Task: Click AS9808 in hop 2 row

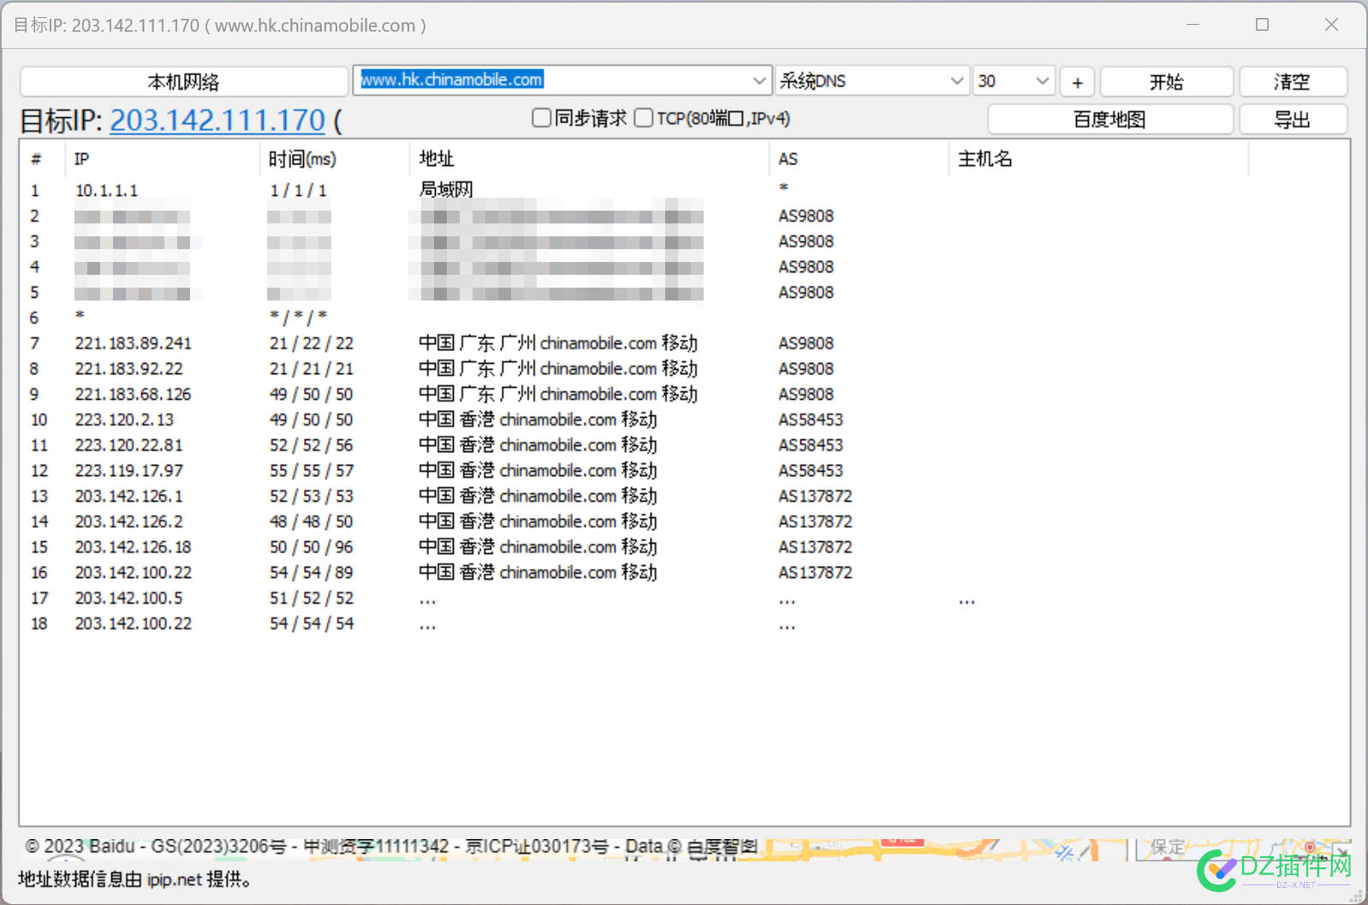Action: click(806, 216)
